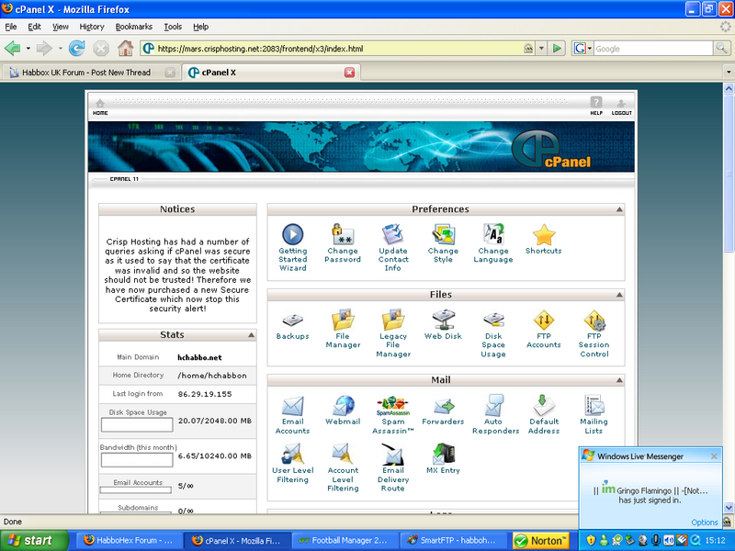Open Web Disk
The height and width of the screenshot is (551, 735).
(x=443, y=325)
